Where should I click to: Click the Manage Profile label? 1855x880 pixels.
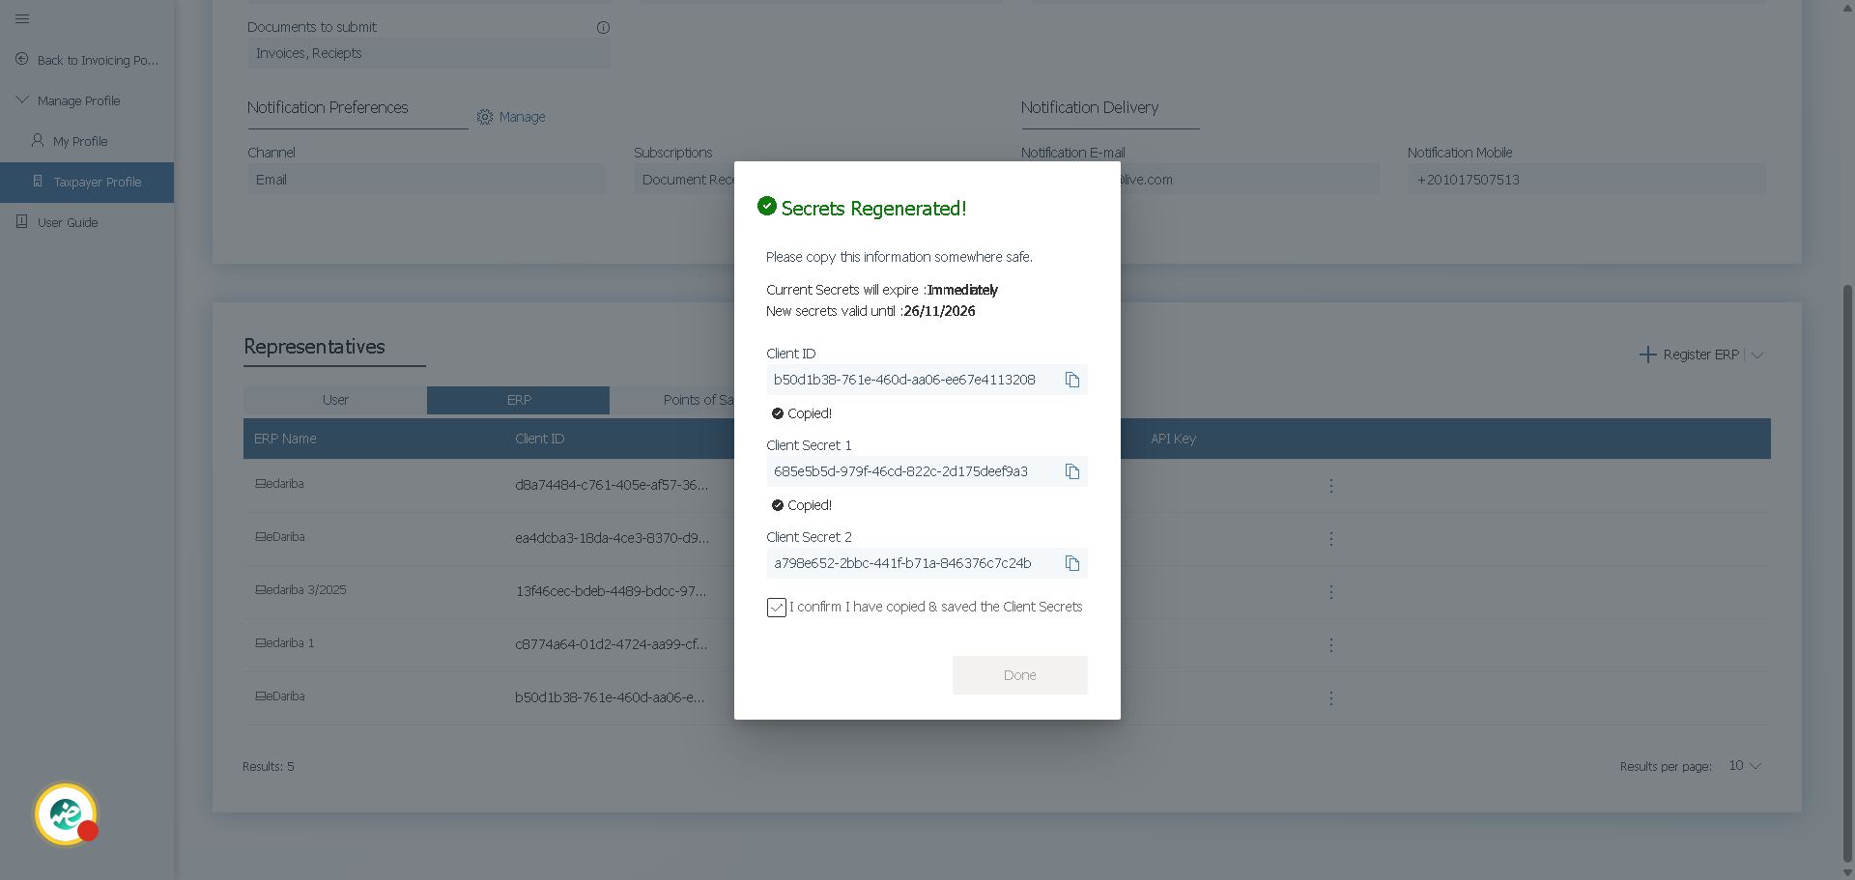tap(79, 100)
